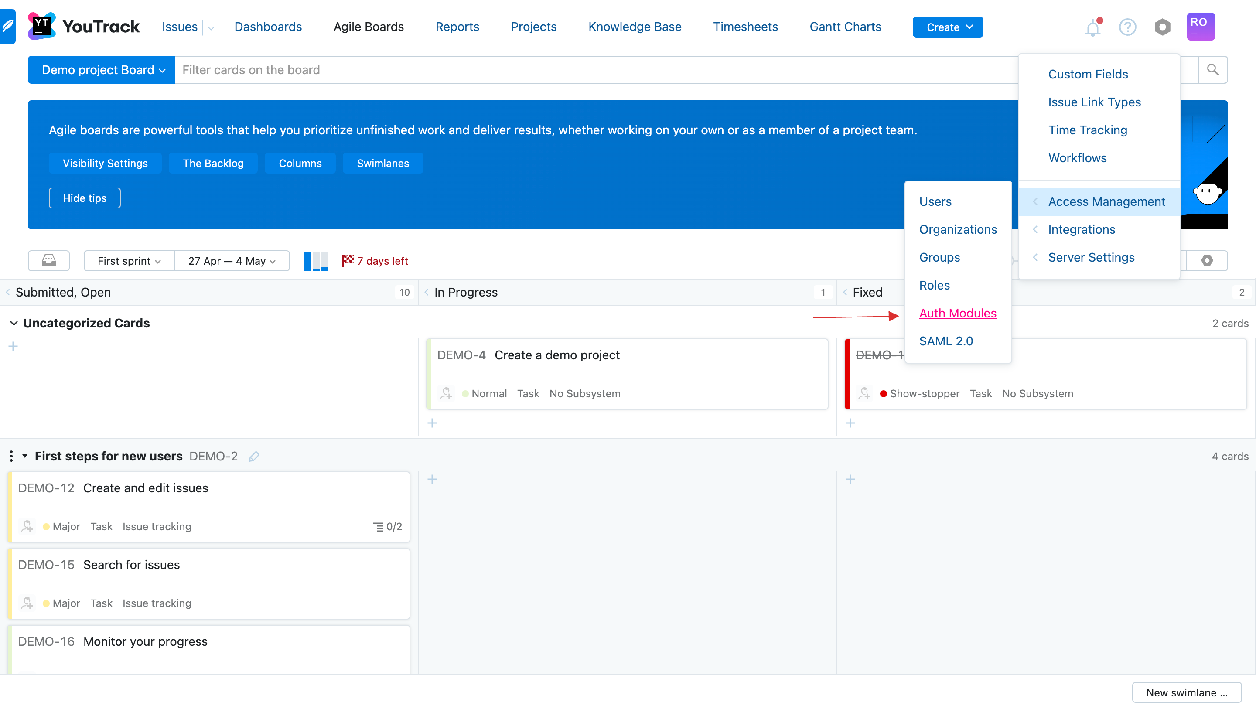Click the user avatar RO icon
This screenshot has width=1256, height=716.
pyautogui.click(x=1200, y=26)
